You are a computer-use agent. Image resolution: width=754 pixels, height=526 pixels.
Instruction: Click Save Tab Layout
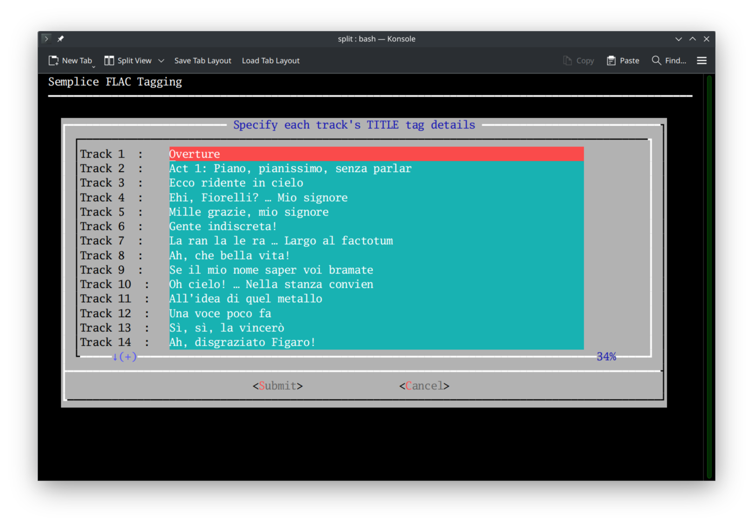203,60
